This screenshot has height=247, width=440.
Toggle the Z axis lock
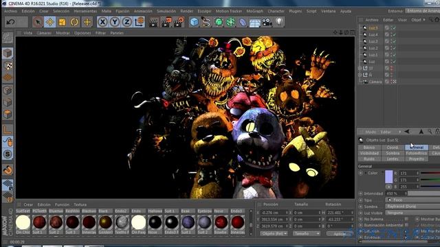(126, 22)
